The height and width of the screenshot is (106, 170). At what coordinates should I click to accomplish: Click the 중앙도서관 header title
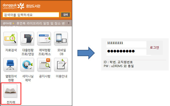(33, 6)
